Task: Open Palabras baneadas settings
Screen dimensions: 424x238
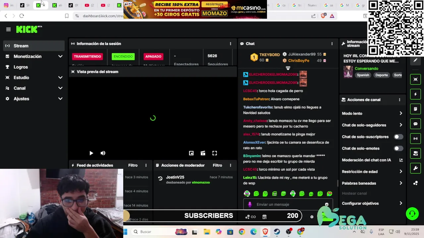Action: 372,183
